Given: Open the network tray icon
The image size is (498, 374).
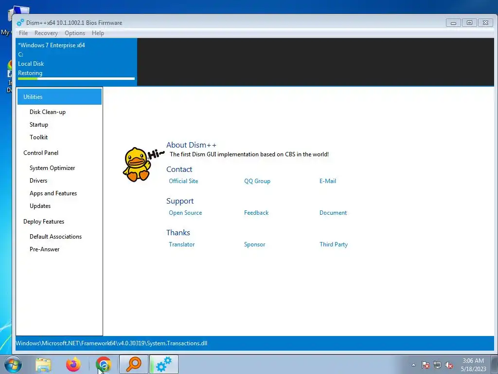Looking at the screenshot, I should point(437,365).
